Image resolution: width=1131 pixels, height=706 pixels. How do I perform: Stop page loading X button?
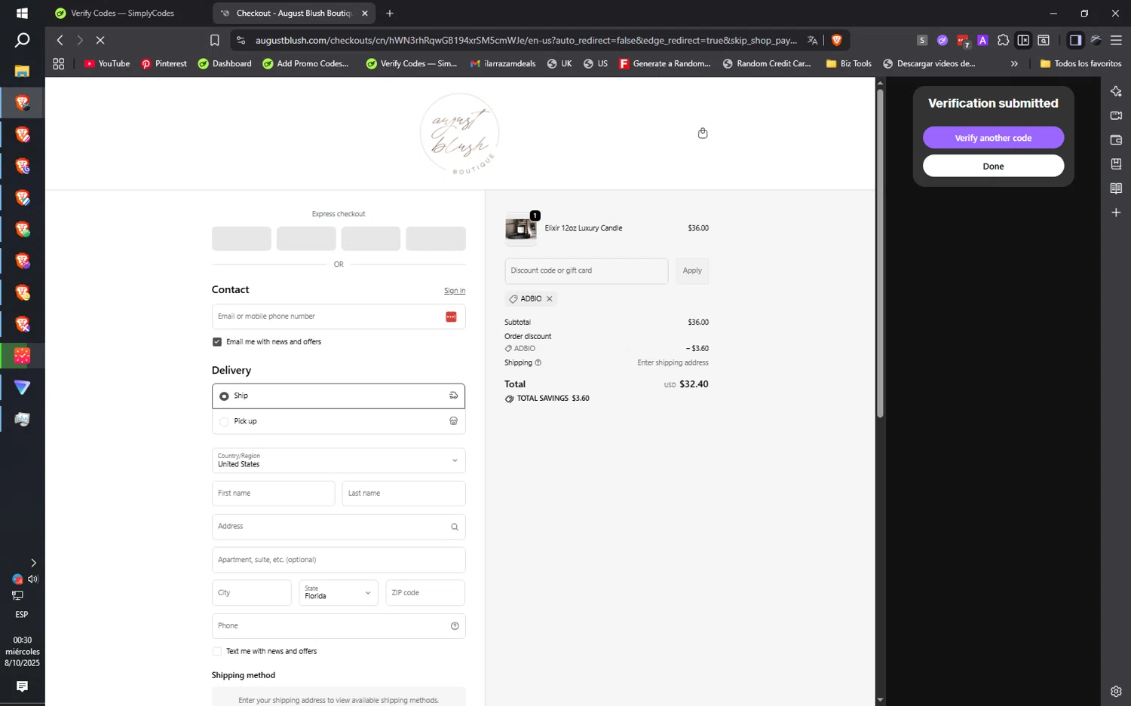100,41
